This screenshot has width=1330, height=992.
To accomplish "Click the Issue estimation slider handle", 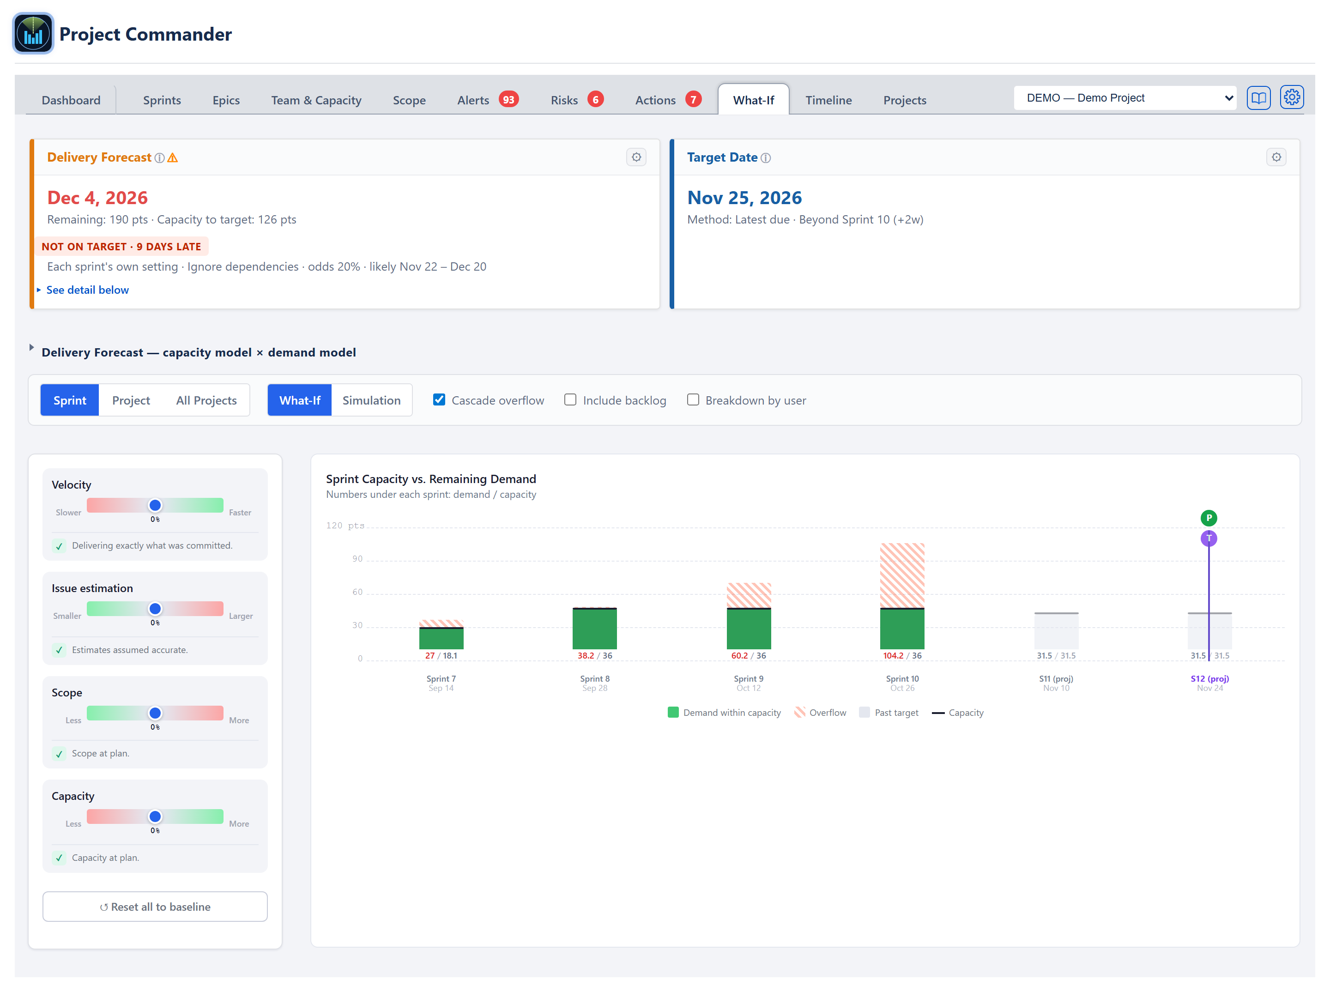I will point(155,608).
